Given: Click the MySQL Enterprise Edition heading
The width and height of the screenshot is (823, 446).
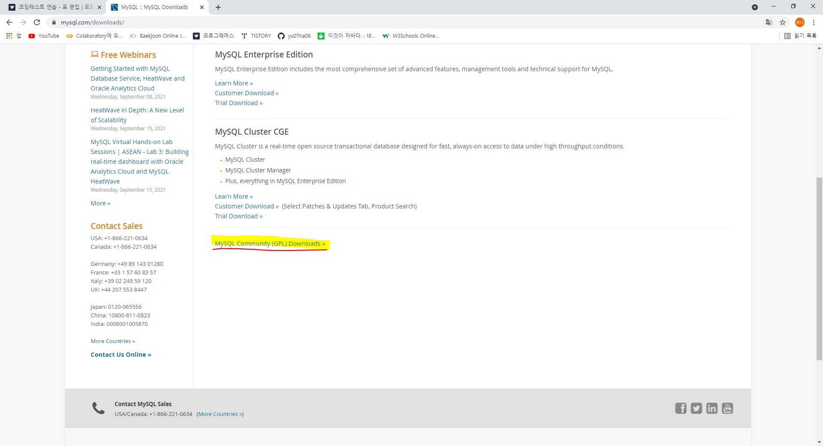Looking at the screenshot, I should [x=264, y=55].
